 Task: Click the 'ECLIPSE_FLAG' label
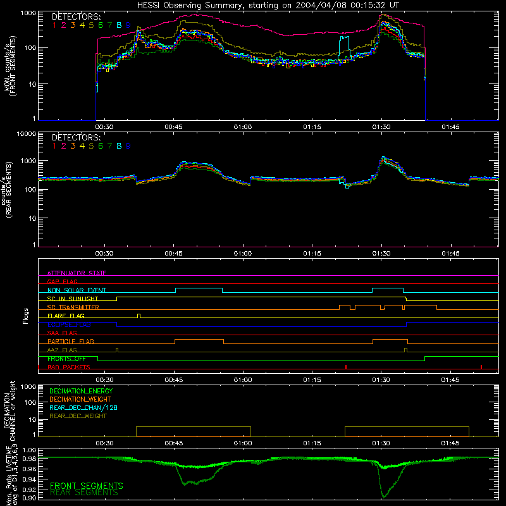coord(69,324)
